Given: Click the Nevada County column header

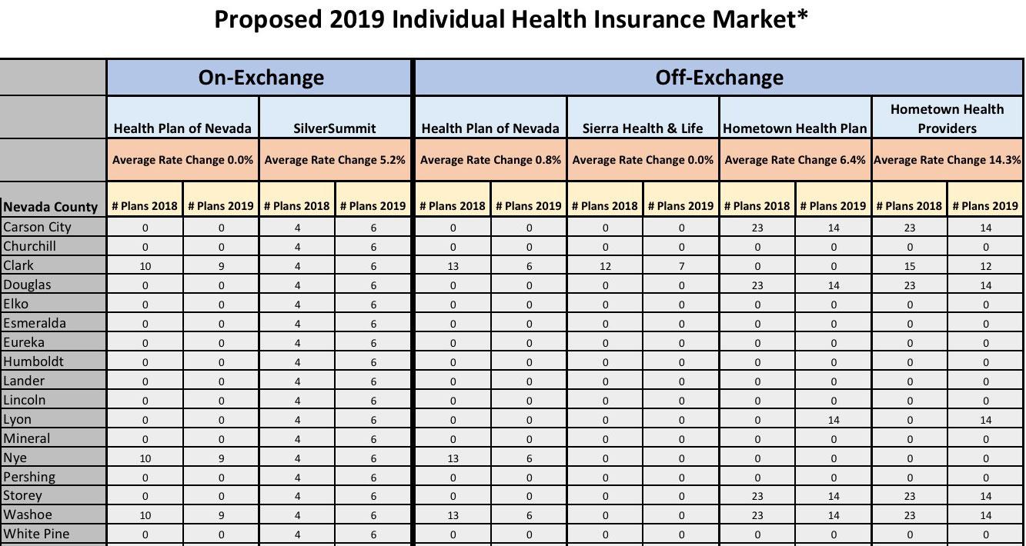Looking at the screenshot, I should (x=51, y=206).
